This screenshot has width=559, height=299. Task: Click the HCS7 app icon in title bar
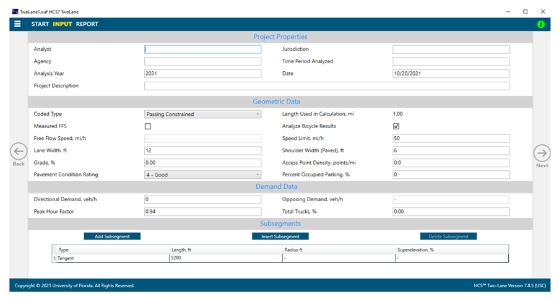(15, 12)
